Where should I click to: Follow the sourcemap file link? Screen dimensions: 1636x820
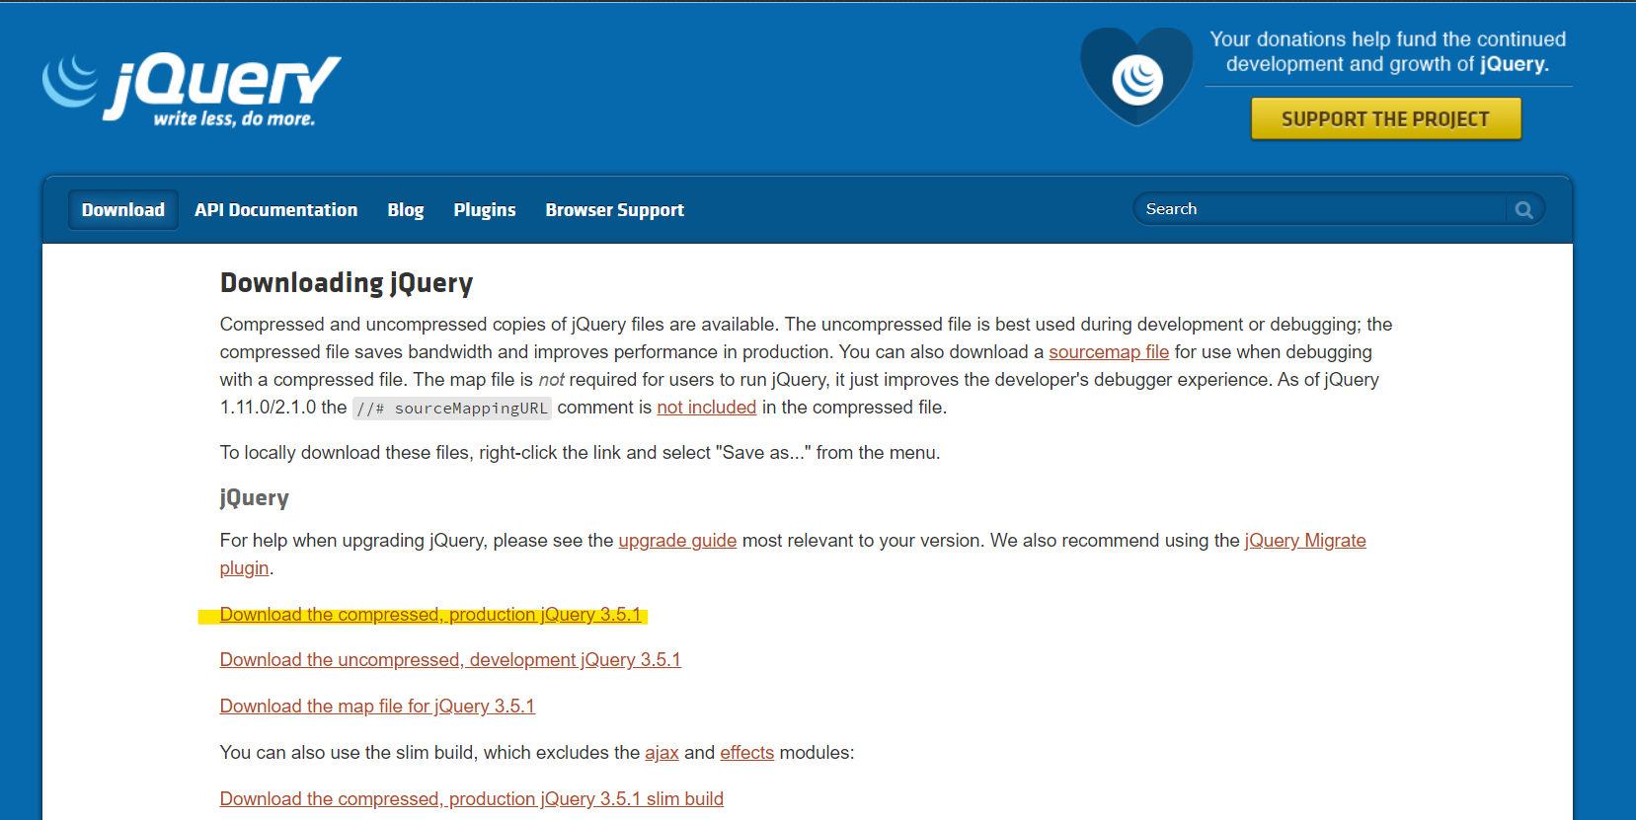click(x=1109, y=352)
